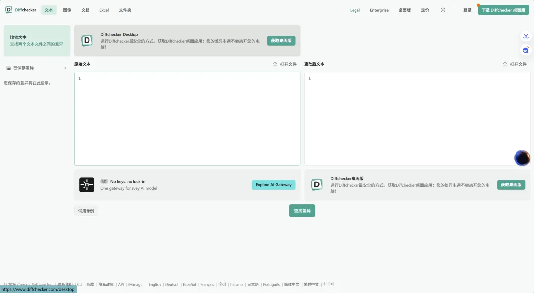Click Diffchecker Desktop banner logo at top
The image size is (534, 293).
[87, 41]
